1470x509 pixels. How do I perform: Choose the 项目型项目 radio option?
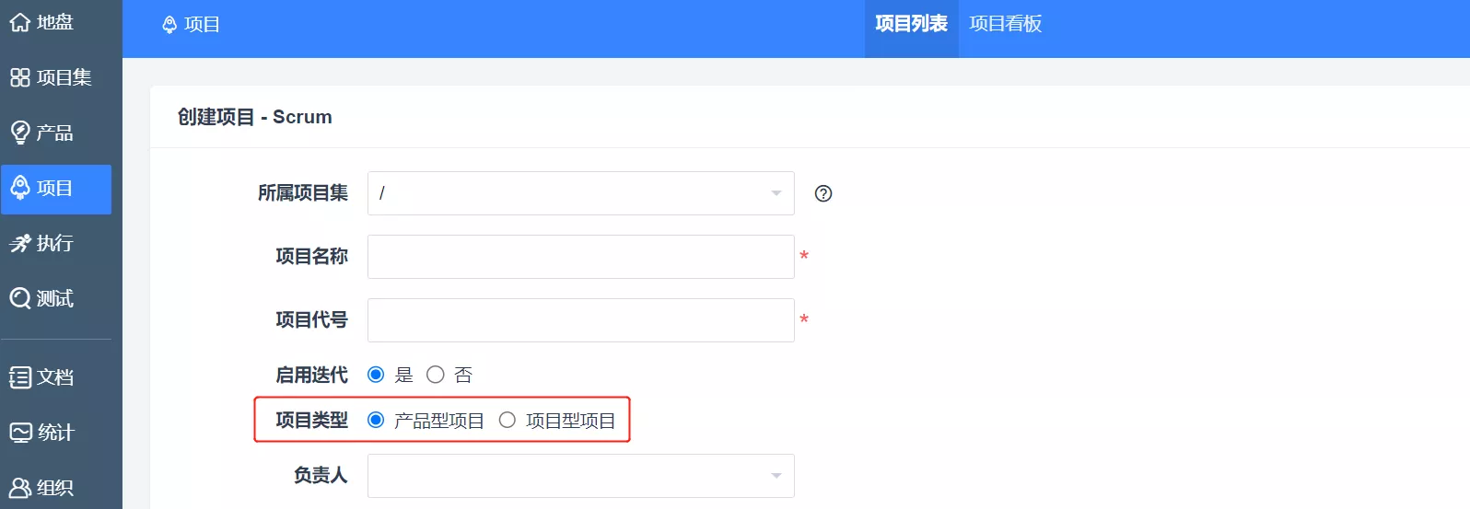point(507,421)
